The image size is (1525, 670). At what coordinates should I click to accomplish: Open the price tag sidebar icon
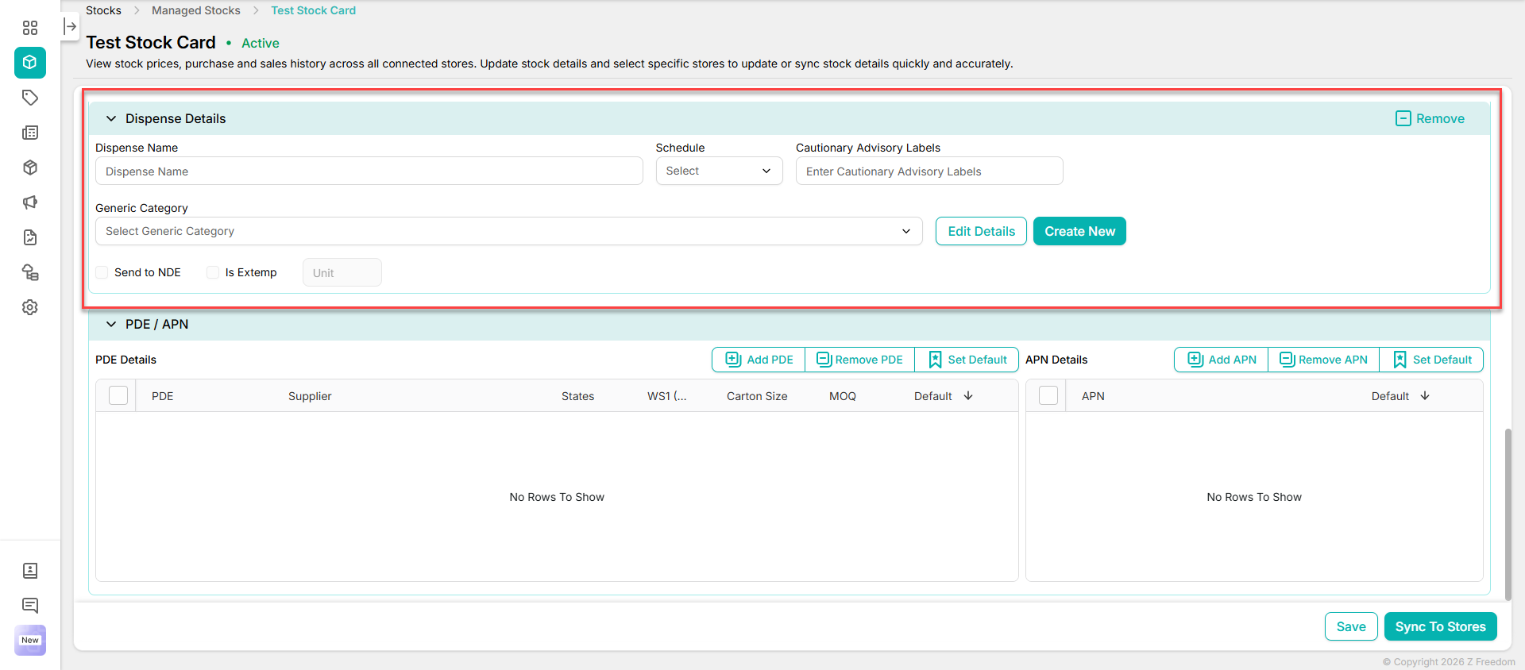(30, 98)
